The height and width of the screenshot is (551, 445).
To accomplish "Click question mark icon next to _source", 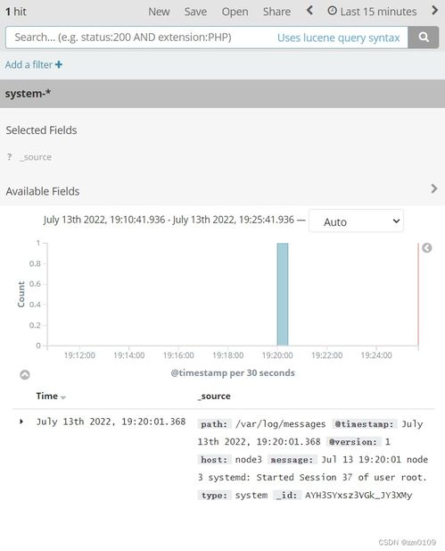I will (x=10, y=157).
